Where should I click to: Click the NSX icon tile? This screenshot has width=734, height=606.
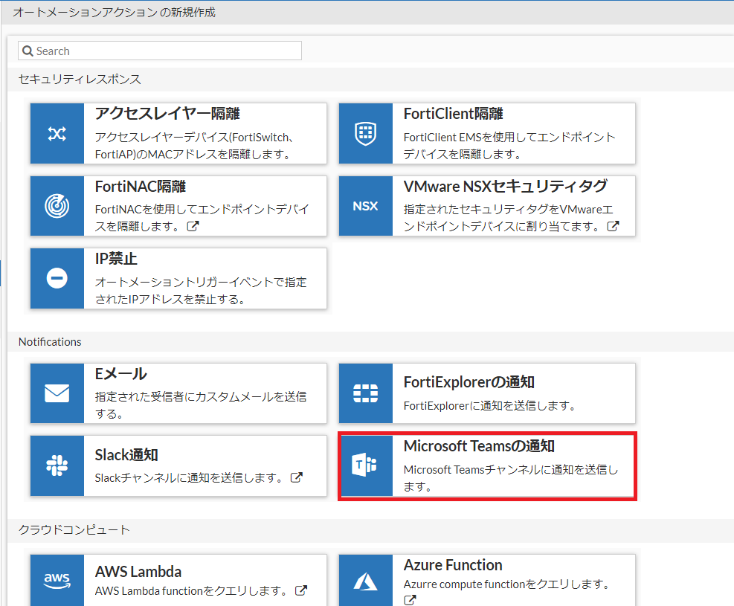[x=366, y=206]
